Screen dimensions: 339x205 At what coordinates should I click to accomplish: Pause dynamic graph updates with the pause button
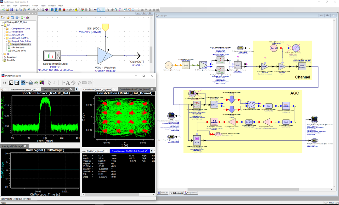point(5,83)
